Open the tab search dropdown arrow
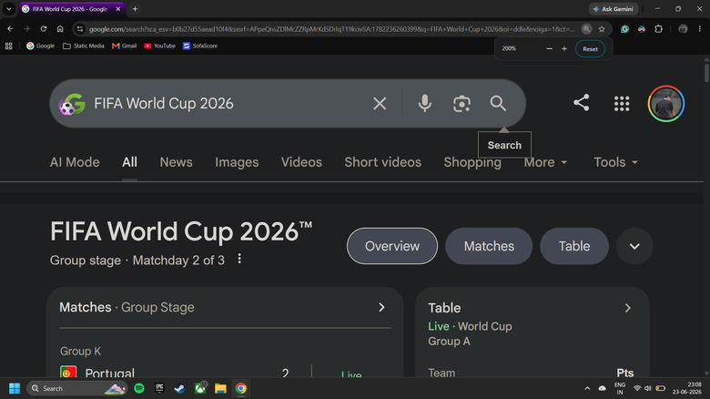 pos(8,8)
